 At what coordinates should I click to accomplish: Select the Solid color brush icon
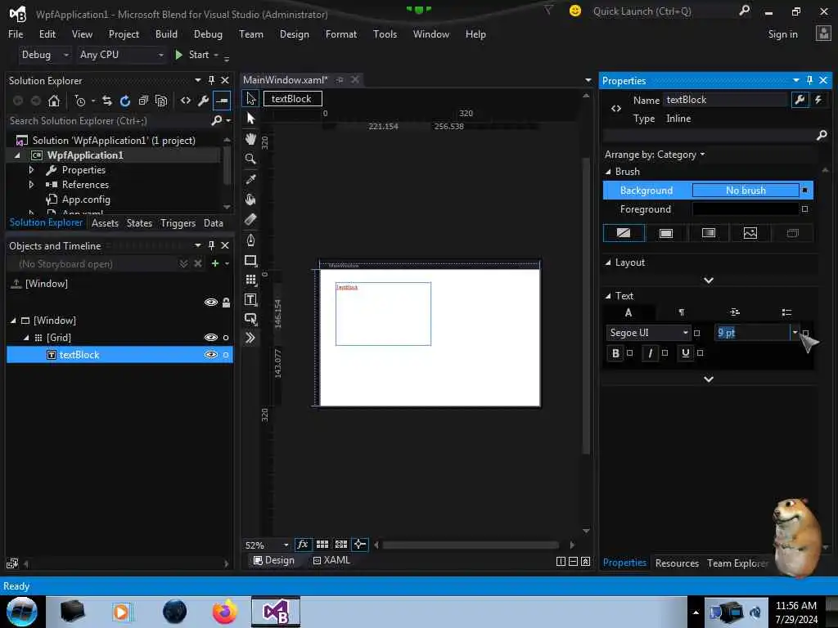[666, 233]
